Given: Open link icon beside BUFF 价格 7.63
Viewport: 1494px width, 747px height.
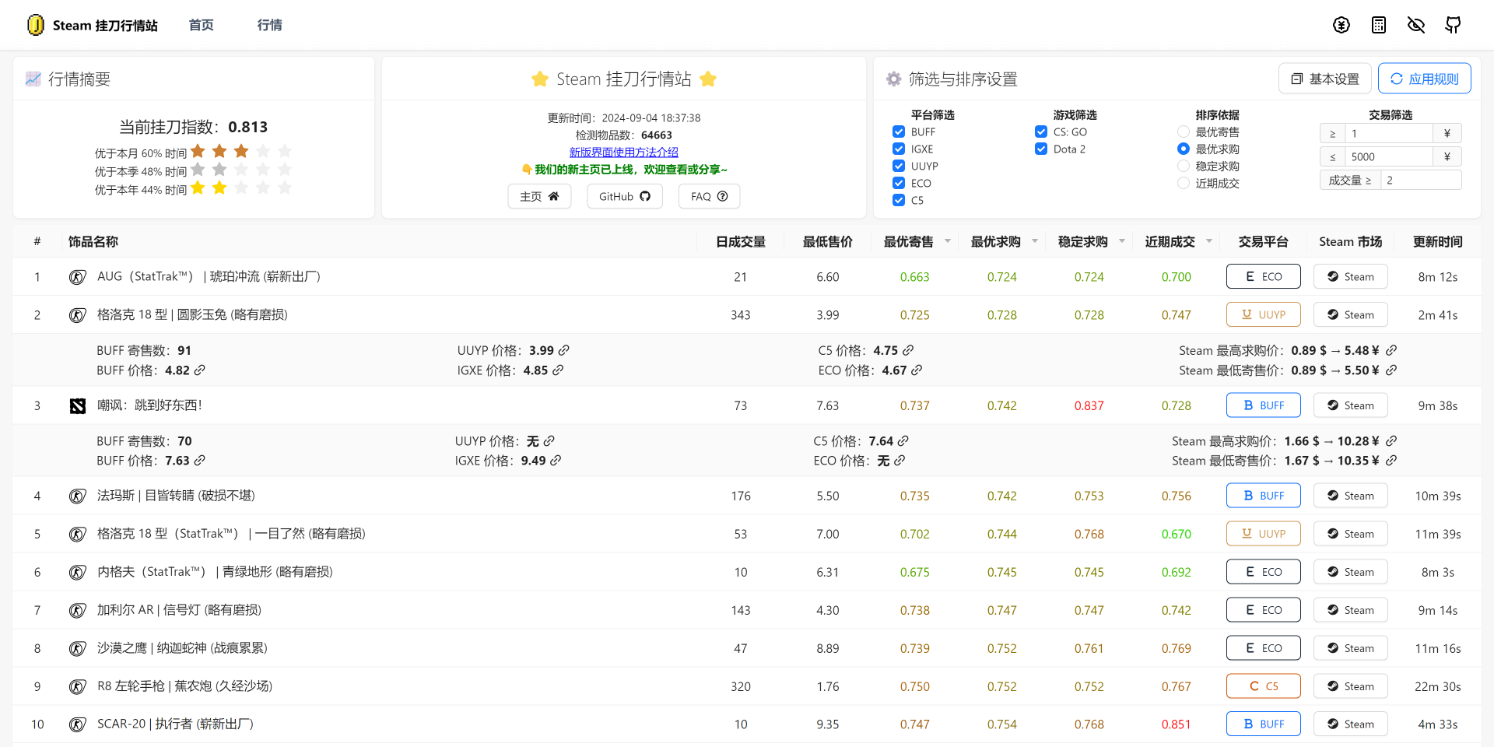Looking at the screenshot, I should coord(200,461).
